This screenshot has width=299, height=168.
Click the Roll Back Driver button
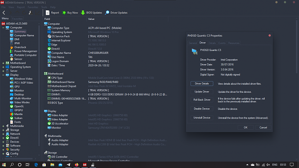tap(202, 100)
